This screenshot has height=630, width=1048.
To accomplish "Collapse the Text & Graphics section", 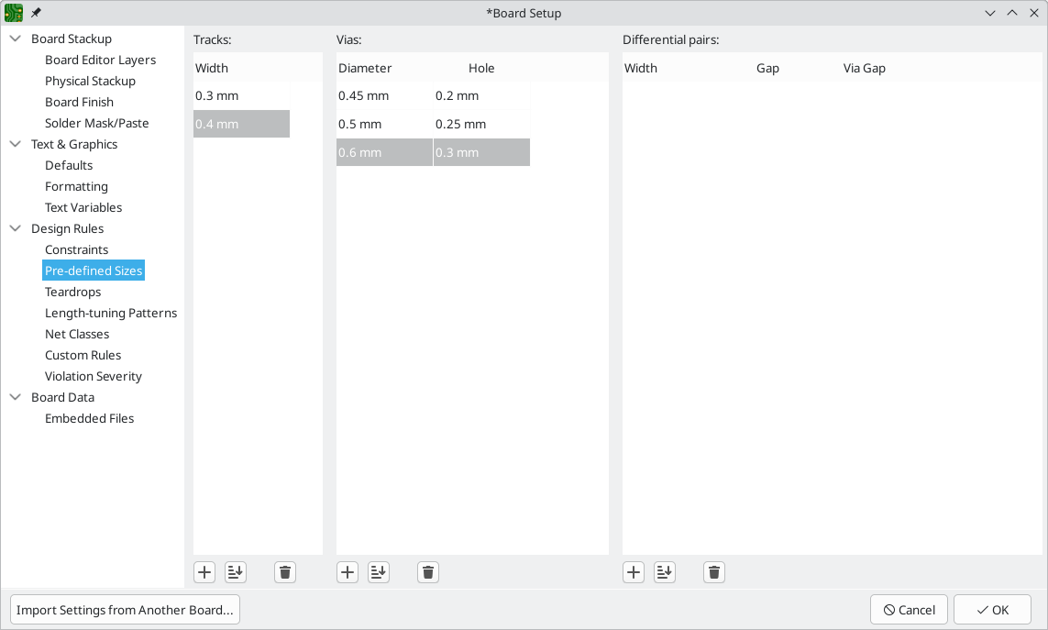I will (x=16, y=144).
